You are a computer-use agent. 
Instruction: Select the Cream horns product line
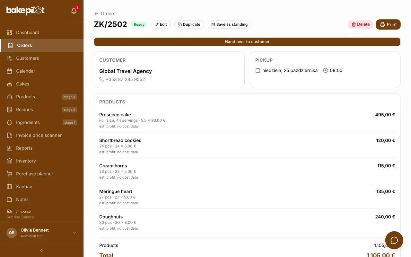tap(247, 171)
